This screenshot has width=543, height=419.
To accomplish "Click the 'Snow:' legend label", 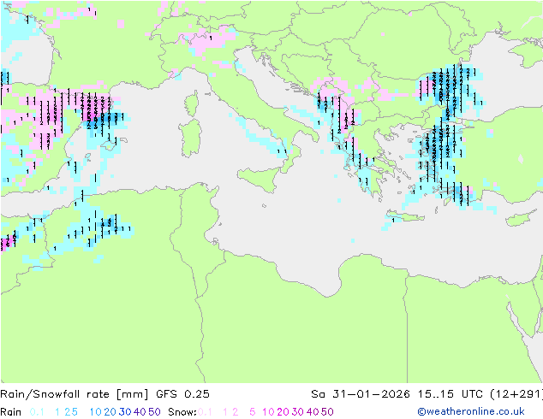I will click(182, 412).
